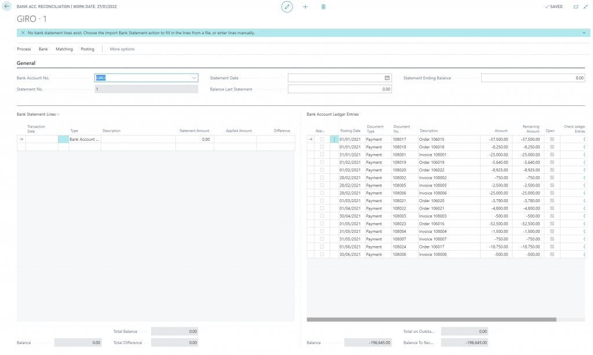The image size is (593, 355).
Task: Dismiss the notification with X icon
Action: 23,33
